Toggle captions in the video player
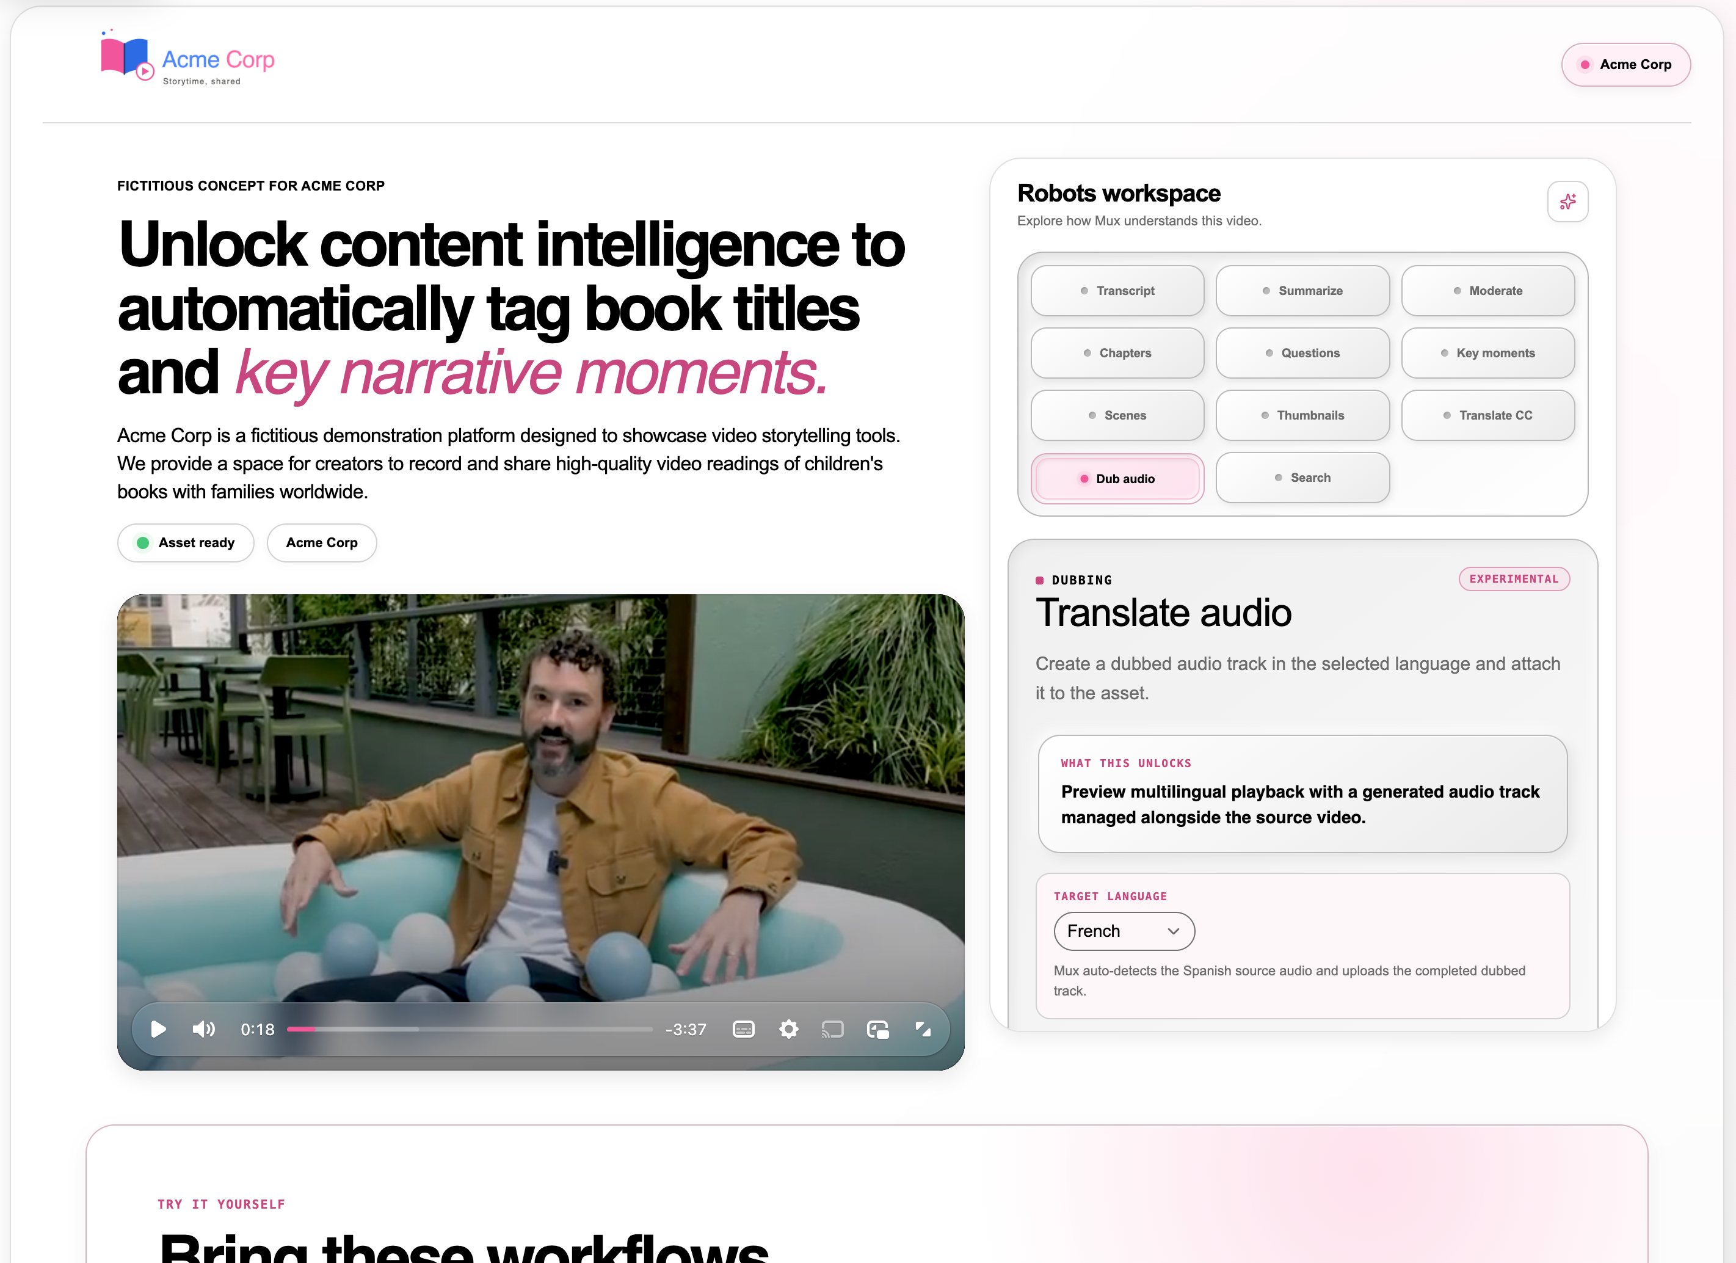 point(743,1028)
